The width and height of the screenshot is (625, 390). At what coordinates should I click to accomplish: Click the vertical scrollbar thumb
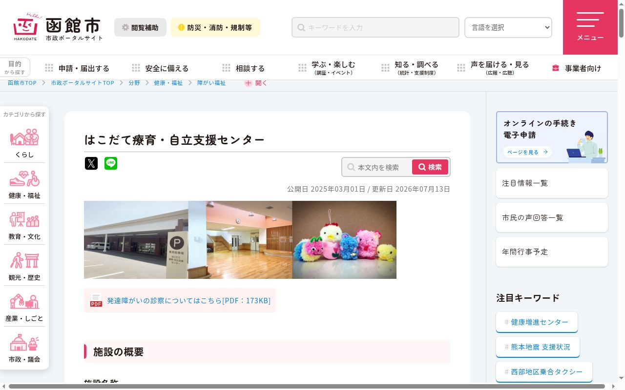[x=621, y=22]
